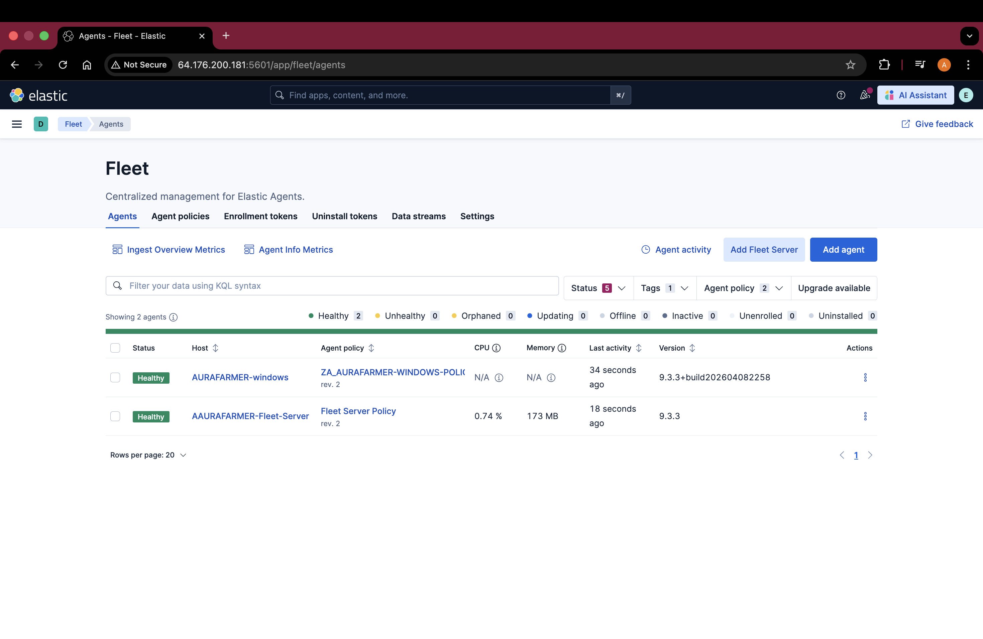Viewport: 983px width, 639px height.
Task: Click the green agent status bar
Action: [x=491, y=331]
